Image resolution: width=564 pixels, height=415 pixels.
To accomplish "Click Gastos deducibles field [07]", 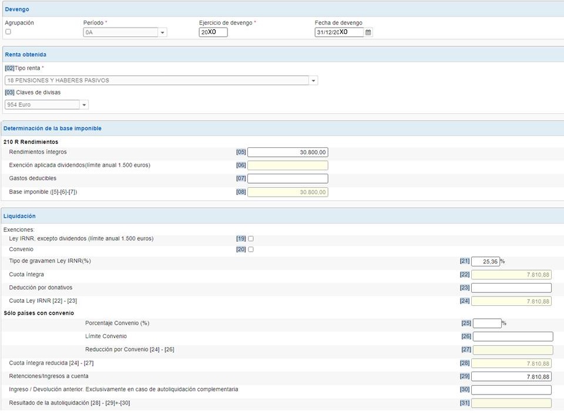I will 288,178.
